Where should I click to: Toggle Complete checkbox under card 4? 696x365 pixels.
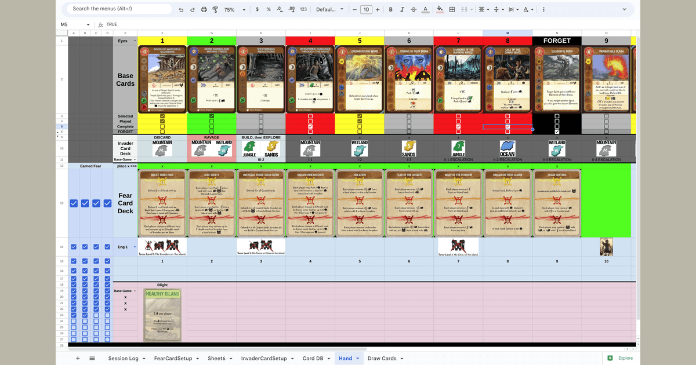[x=310, y=126]
